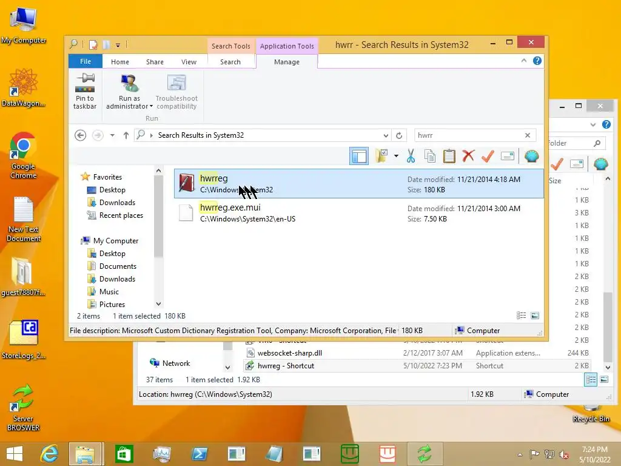Open Windows Start button
The image size is (621, 466).
point(15,454)
